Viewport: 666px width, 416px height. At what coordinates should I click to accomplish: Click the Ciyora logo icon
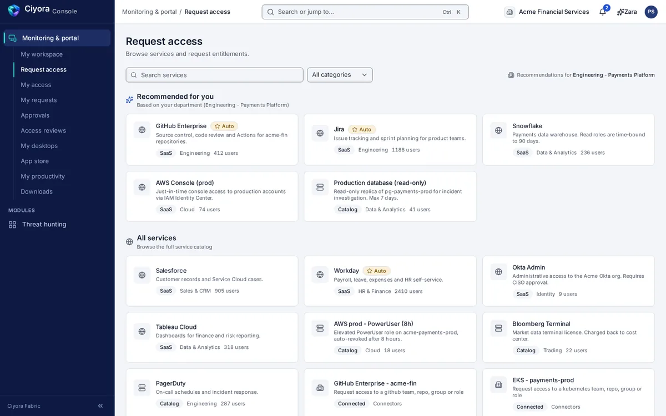pyautogui.click(x=14, y=10)
